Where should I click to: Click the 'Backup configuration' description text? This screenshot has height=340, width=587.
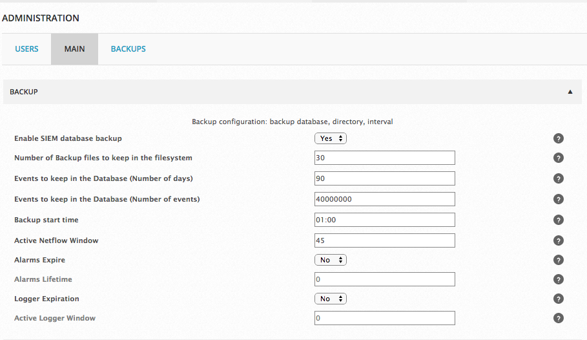pyautogui.click(x=293, y=122)
